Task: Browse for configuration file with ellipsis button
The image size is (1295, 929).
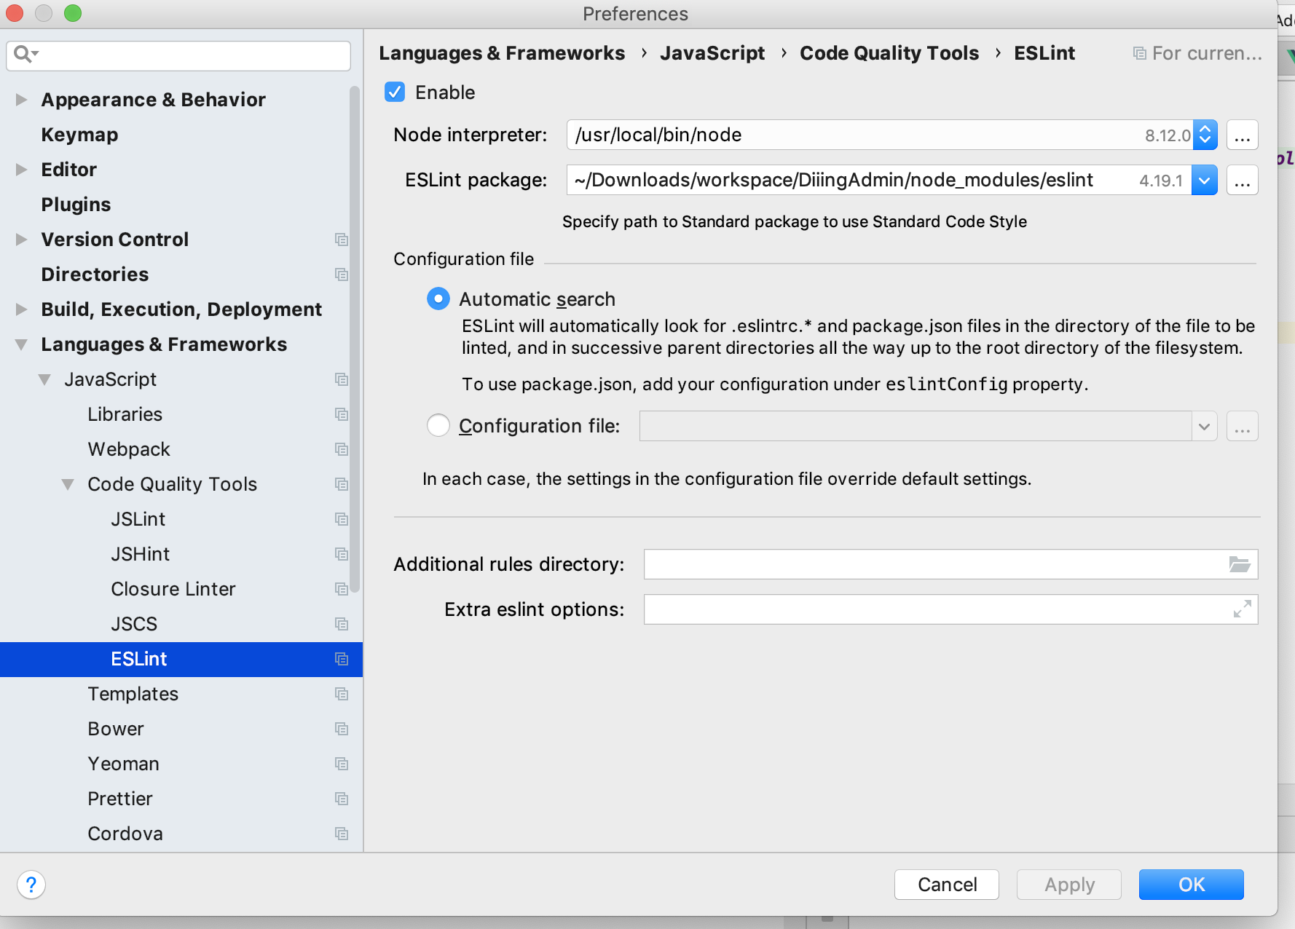Action: pyautogui.click(x=1243, y=426)
